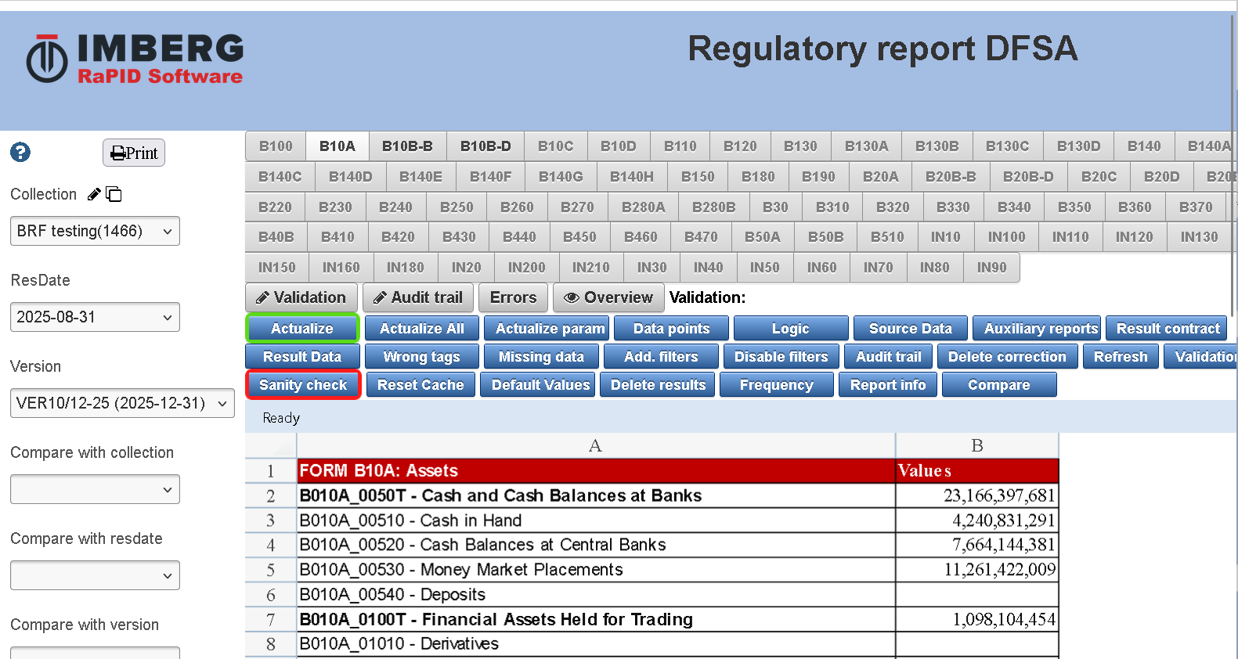Open the Compare with resdate dropdown

click(95, 575)
